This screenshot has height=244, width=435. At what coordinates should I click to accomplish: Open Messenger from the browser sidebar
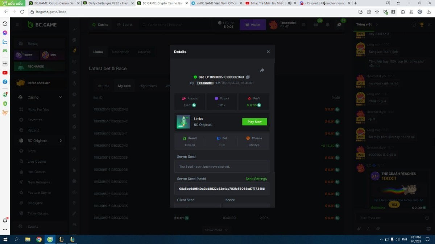5,33
